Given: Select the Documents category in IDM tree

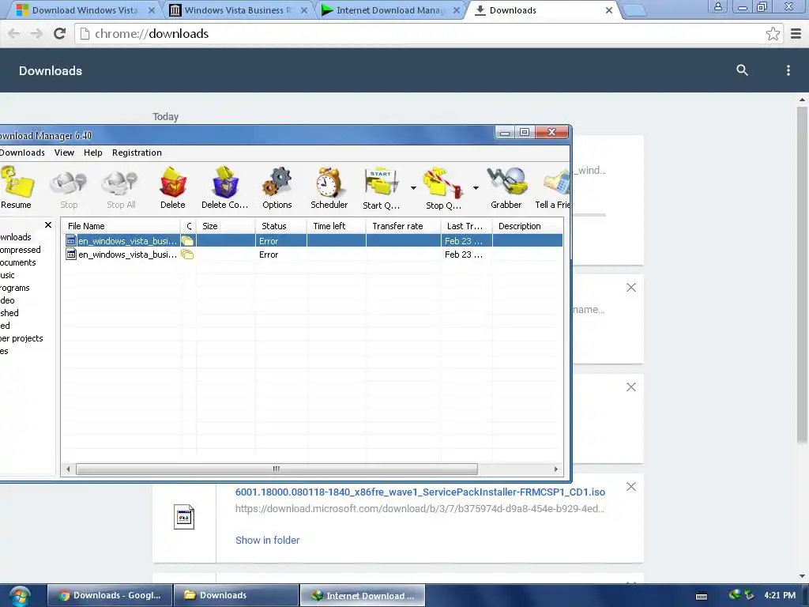Looking at the screenshot, I should coord(18,262).
